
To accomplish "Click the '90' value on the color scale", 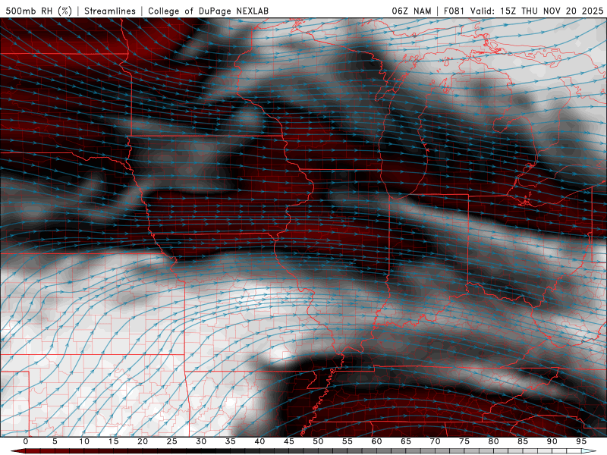I will (552, 441).
